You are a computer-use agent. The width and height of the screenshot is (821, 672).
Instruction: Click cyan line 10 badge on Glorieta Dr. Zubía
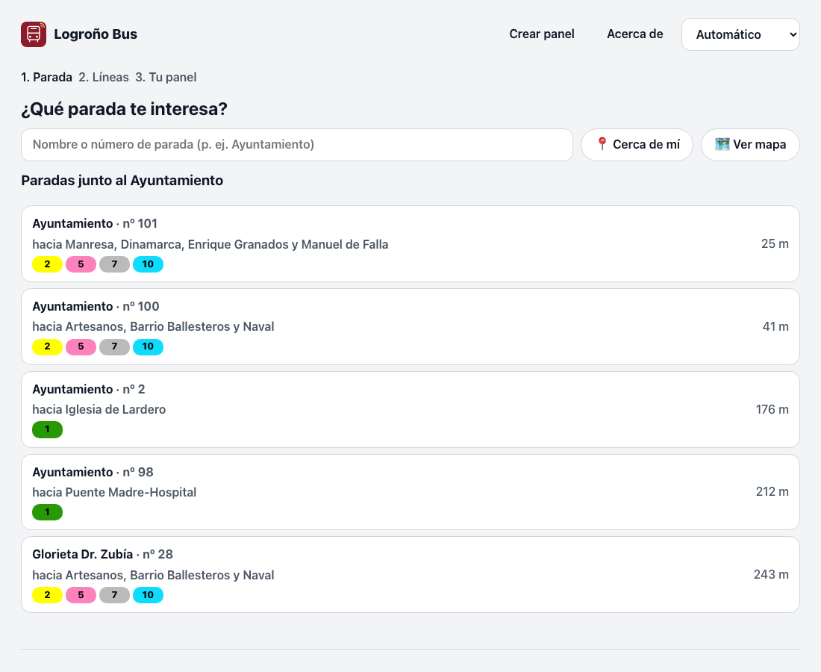click(149, 595)
